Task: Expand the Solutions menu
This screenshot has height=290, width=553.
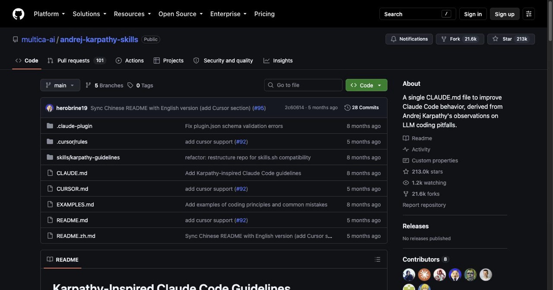Action: (89, 14)
